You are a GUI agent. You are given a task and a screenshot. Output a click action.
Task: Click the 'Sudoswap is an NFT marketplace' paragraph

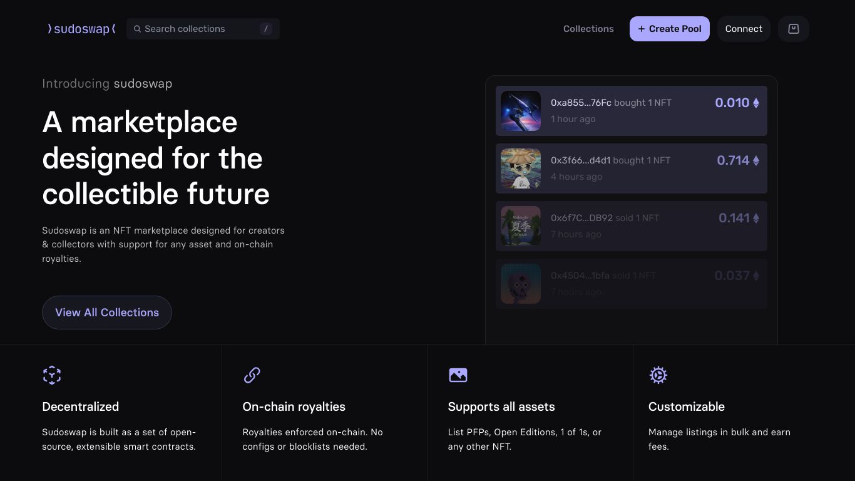point(163,244)
